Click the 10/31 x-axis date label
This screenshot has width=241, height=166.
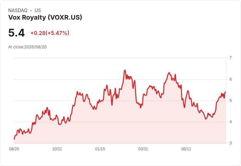[57, 149]
